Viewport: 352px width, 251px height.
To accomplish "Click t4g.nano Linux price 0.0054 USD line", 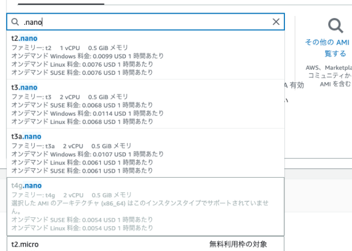I will pyautogui.click(x=82, y=228).
